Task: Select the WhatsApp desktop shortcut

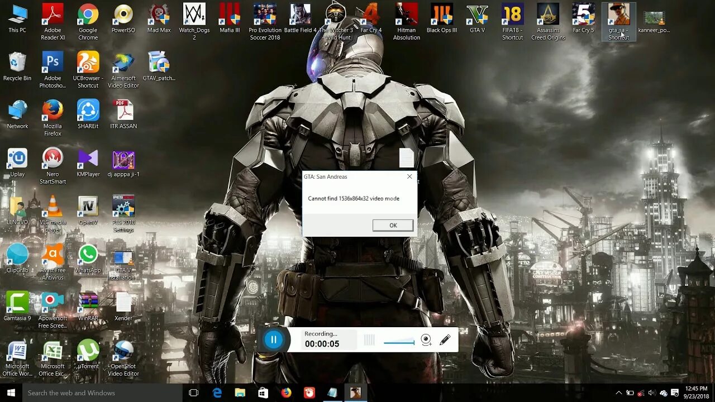Action: tap(88, 259)
